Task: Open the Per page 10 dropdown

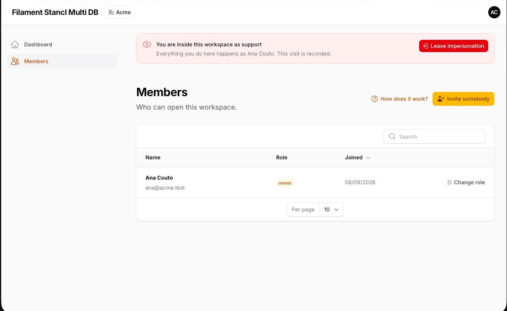Action: pyautogui.click(x=332, y=210)
